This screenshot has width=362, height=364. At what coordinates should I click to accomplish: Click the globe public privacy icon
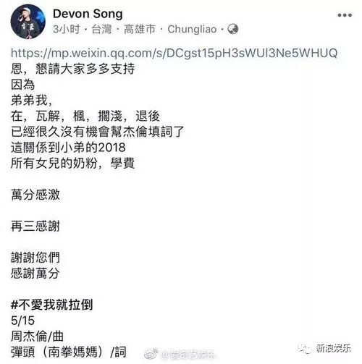click(233, 29)
